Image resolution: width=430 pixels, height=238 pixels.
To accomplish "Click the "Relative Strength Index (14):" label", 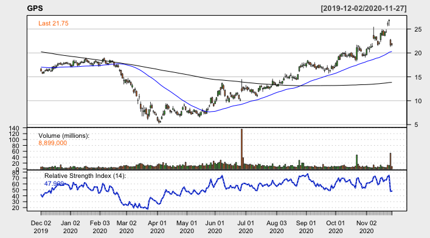I will pyautogui.click(x=85, y=176).
